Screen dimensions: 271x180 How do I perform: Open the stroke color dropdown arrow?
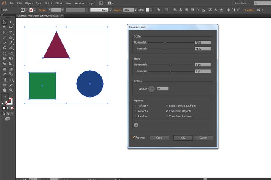[x=35, y=10]
